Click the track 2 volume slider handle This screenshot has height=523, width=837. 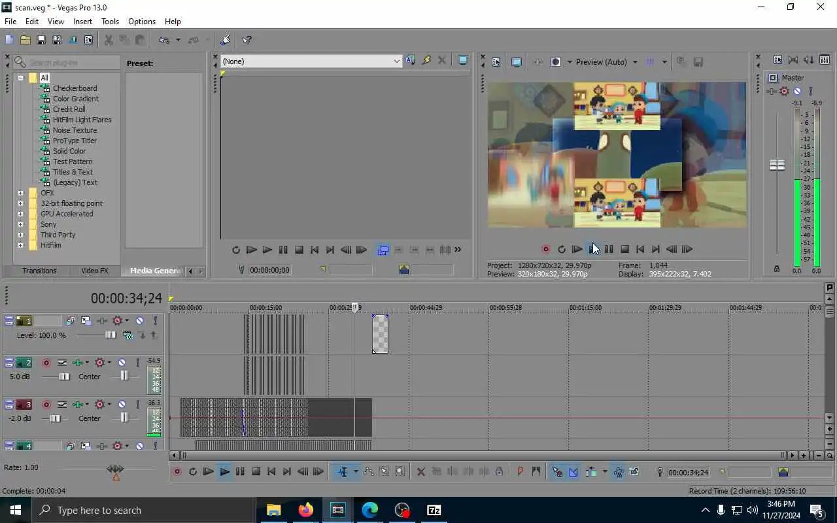click(64, 377)
